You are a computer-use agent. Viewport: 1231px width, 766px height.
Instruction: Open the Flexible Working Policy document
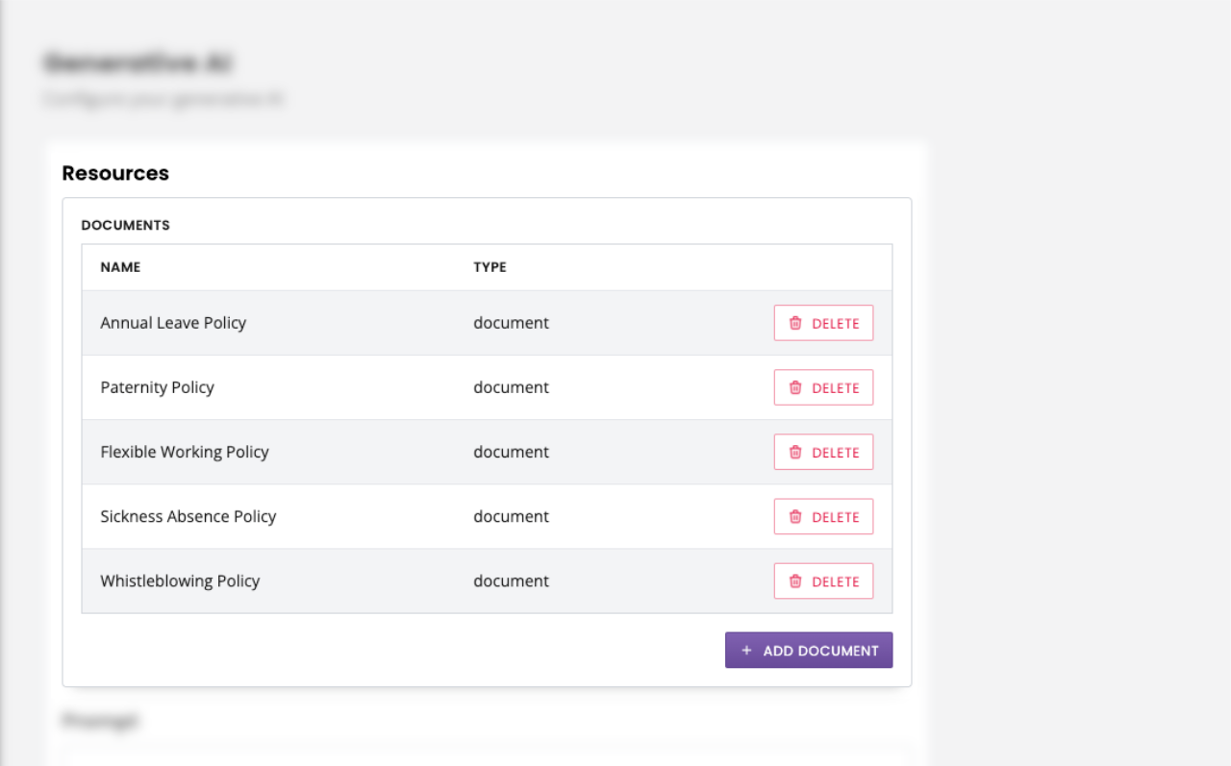pyautogui.click(x=185, y=452)
